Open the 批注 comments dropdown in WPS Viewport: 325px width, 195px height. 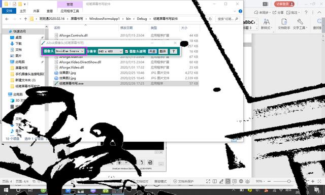(x=292, y=13)
